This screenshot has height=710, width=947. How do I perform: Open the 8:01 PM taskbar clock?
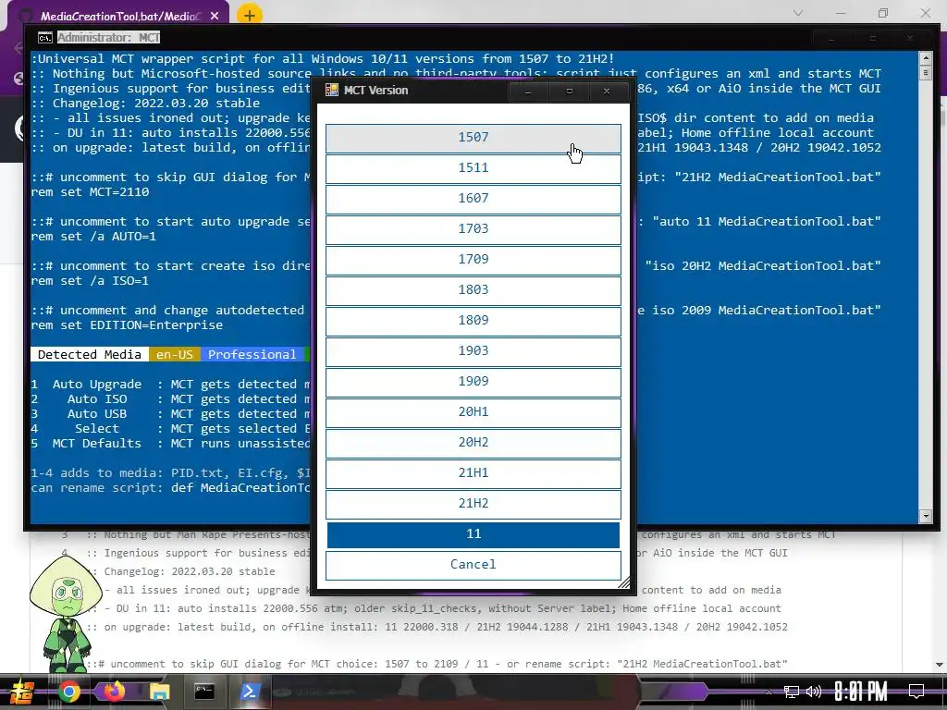pos(861,692)
